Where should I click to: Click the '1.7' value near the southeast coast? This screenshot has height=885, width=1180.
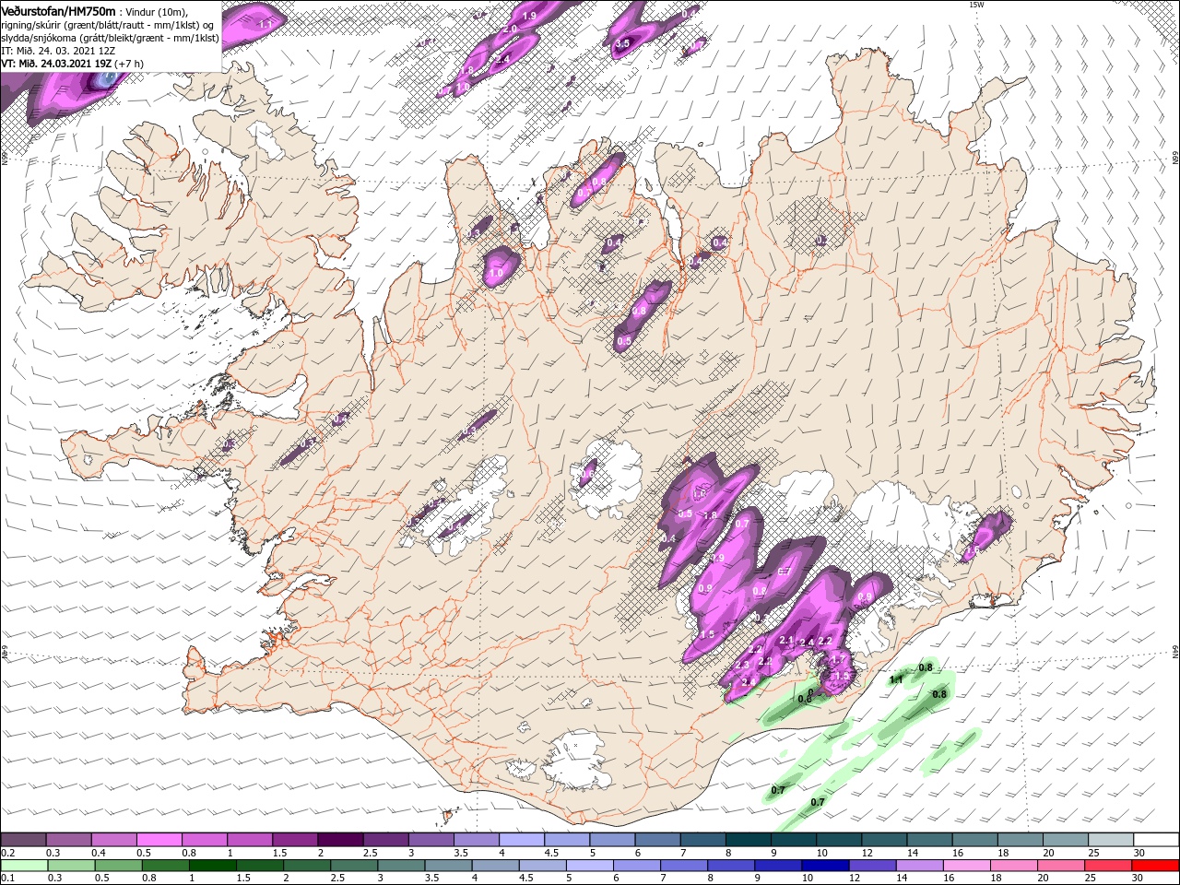838,659
